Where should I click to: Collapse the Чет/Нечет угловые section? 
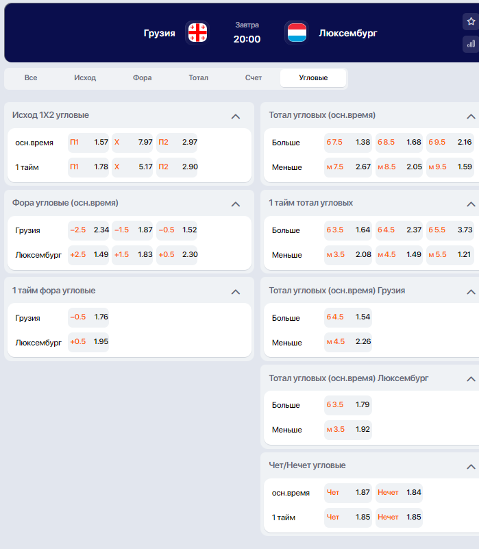[x=471, y=466]
